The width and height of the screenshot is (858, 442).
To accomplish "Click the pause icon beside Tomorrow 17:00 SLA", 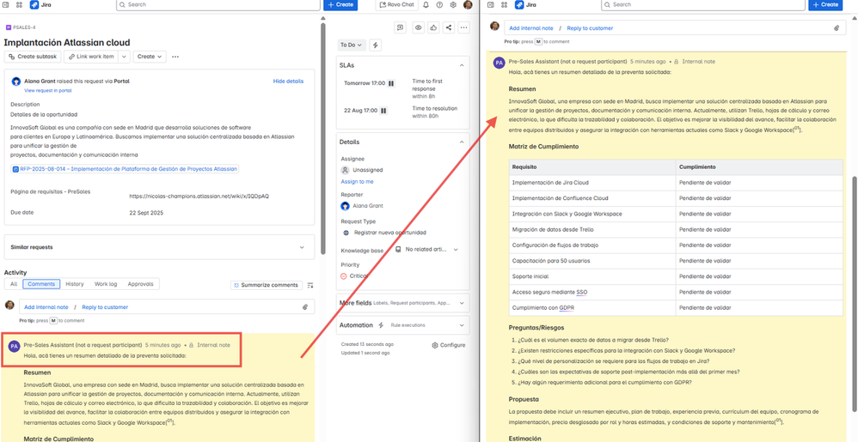I will (391, 83).
